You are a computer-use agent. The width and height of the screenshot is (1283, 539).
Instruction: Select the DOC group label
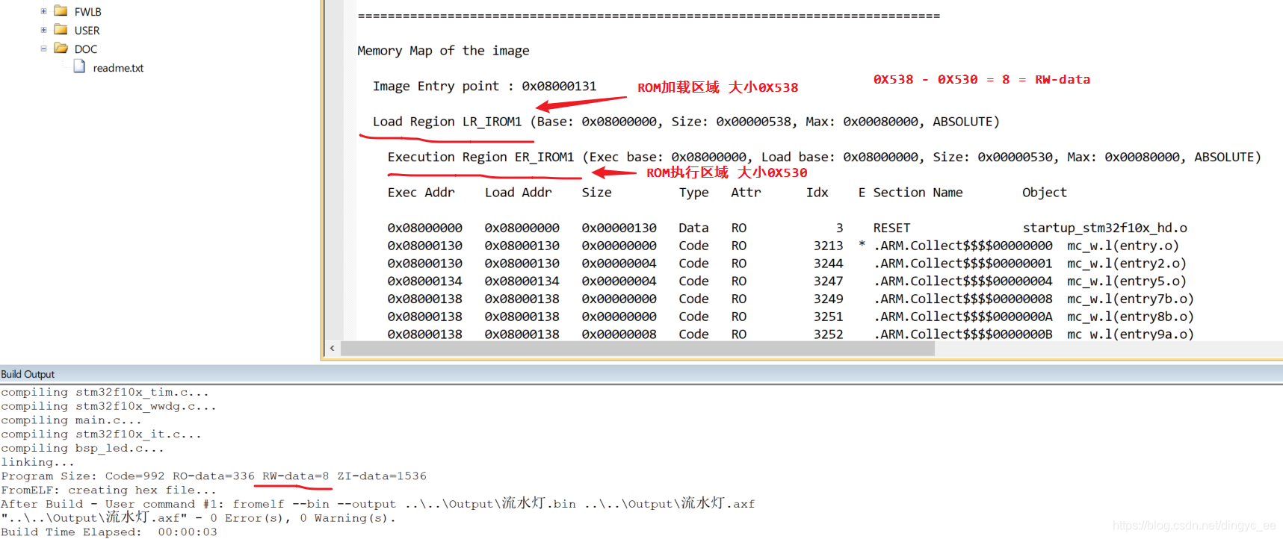click(85, 49)
